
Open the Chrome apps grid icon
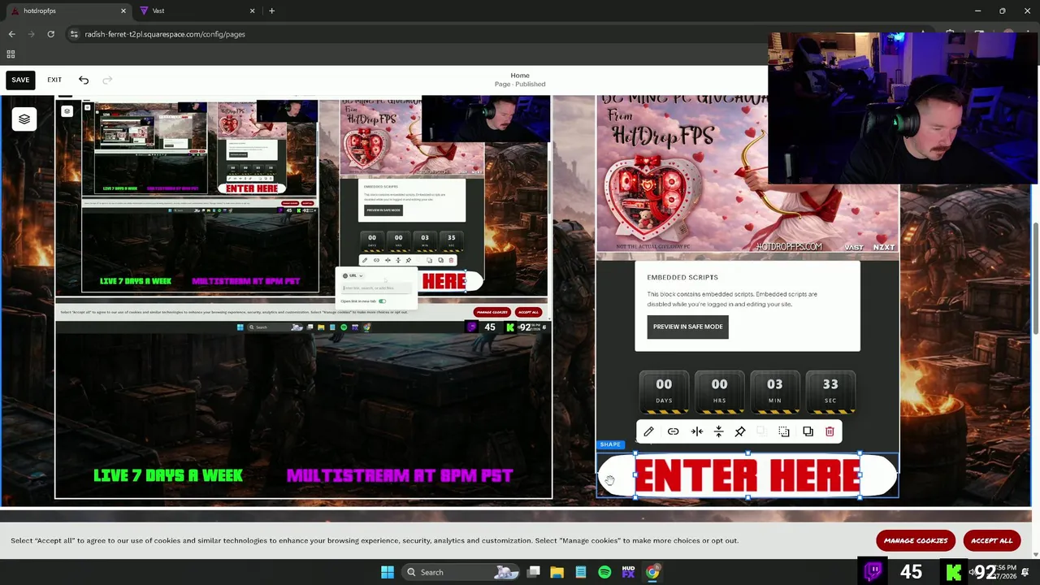point(11,54)
